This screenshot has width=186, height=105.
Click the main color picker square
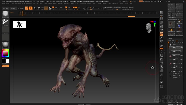pyautogui.click(x=5, y=53)
